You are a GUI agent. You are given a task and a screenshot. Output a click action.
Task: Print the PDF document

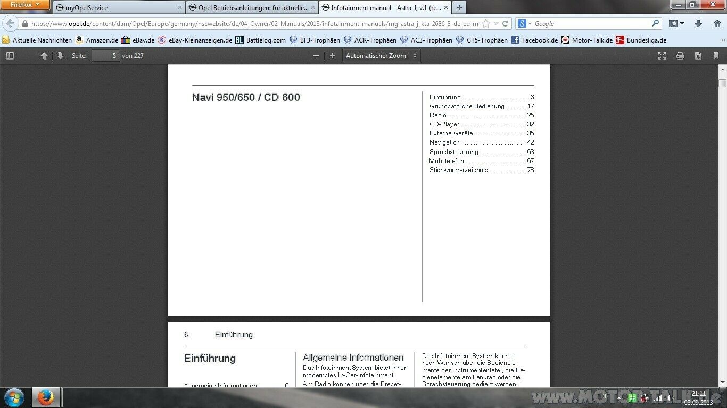click(x=680, y=56)
